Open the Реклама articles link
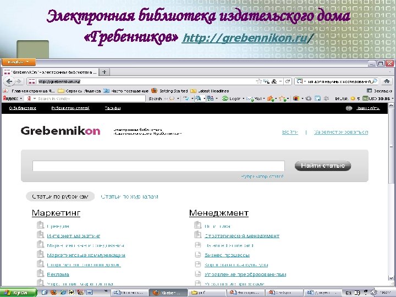396x297 pixels. coord(58,274)
